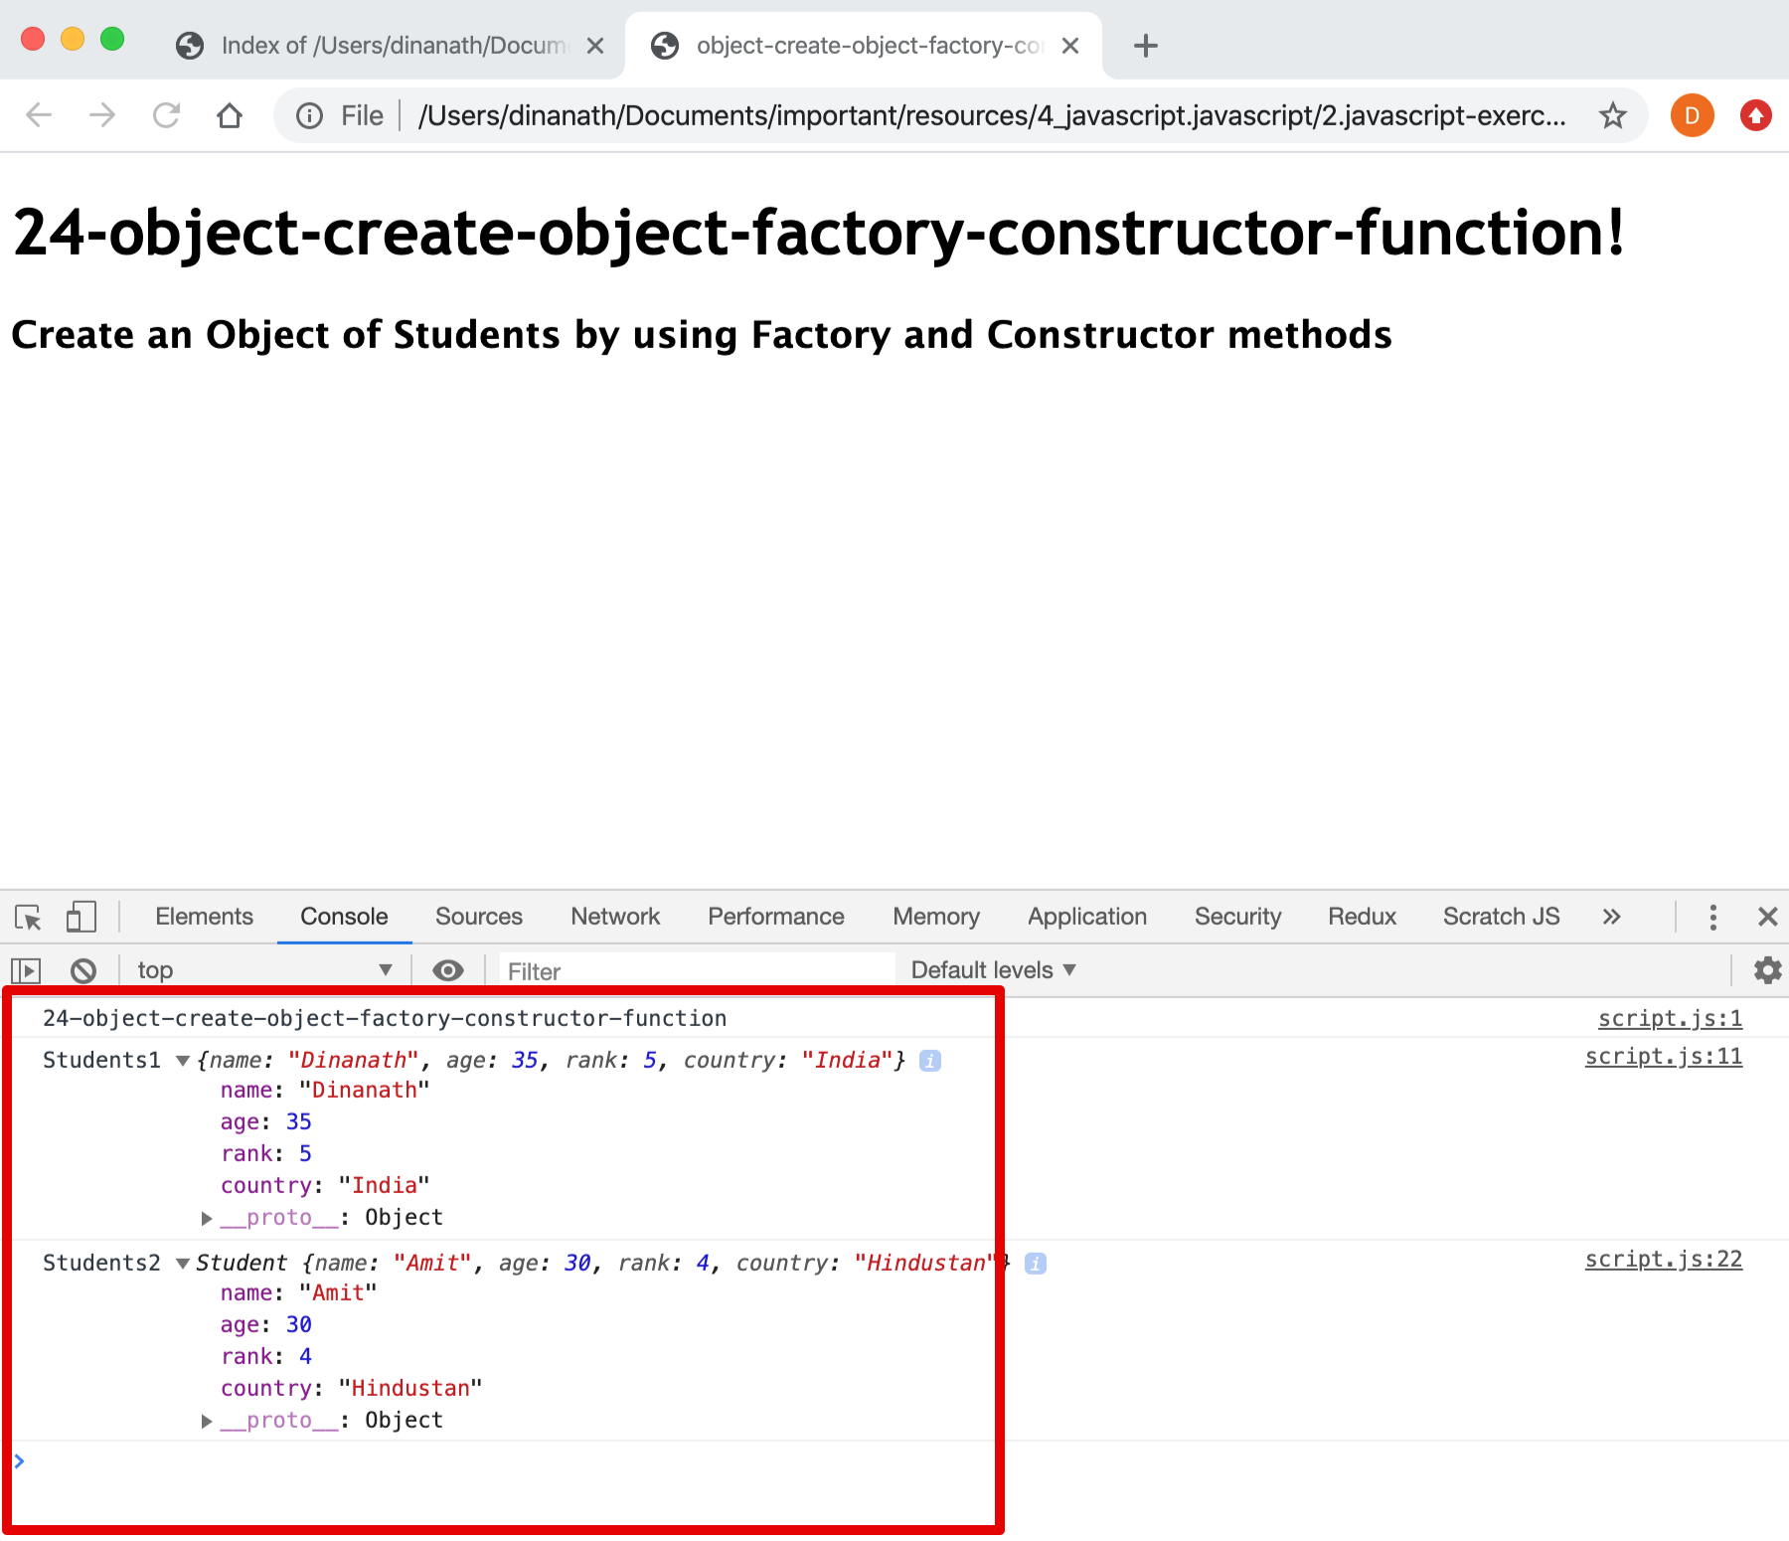Open the top JavaScript context dropdown
Image resolution: width=1789 pixels, height=1541 pixels.
pos(264,970)
